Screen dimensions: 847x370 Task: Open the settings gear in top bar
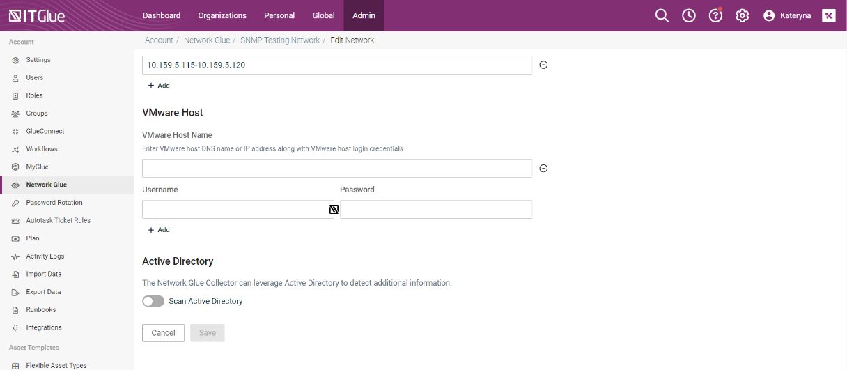(x=743, y=15)
